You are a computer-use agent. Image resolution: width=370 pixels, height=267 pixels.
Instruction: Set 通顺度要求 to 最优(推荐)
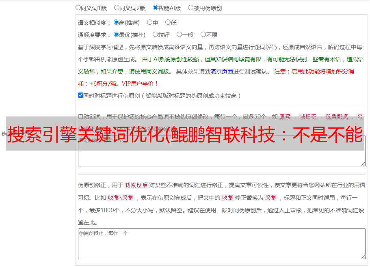click(116, 35)
